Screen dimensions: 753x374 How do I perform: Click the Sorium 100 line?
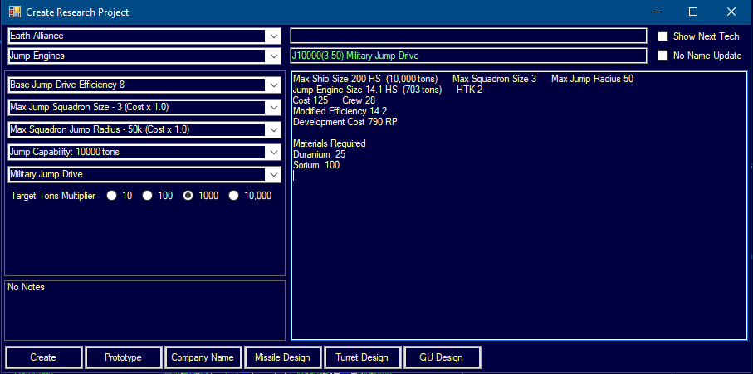[x=316, y=165]
